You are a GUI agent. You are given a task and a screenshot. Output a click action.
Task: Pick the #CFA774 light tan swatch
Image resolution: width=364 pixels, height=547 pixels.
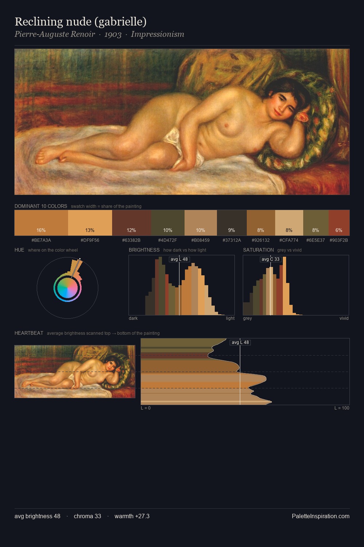click(289, 222)
